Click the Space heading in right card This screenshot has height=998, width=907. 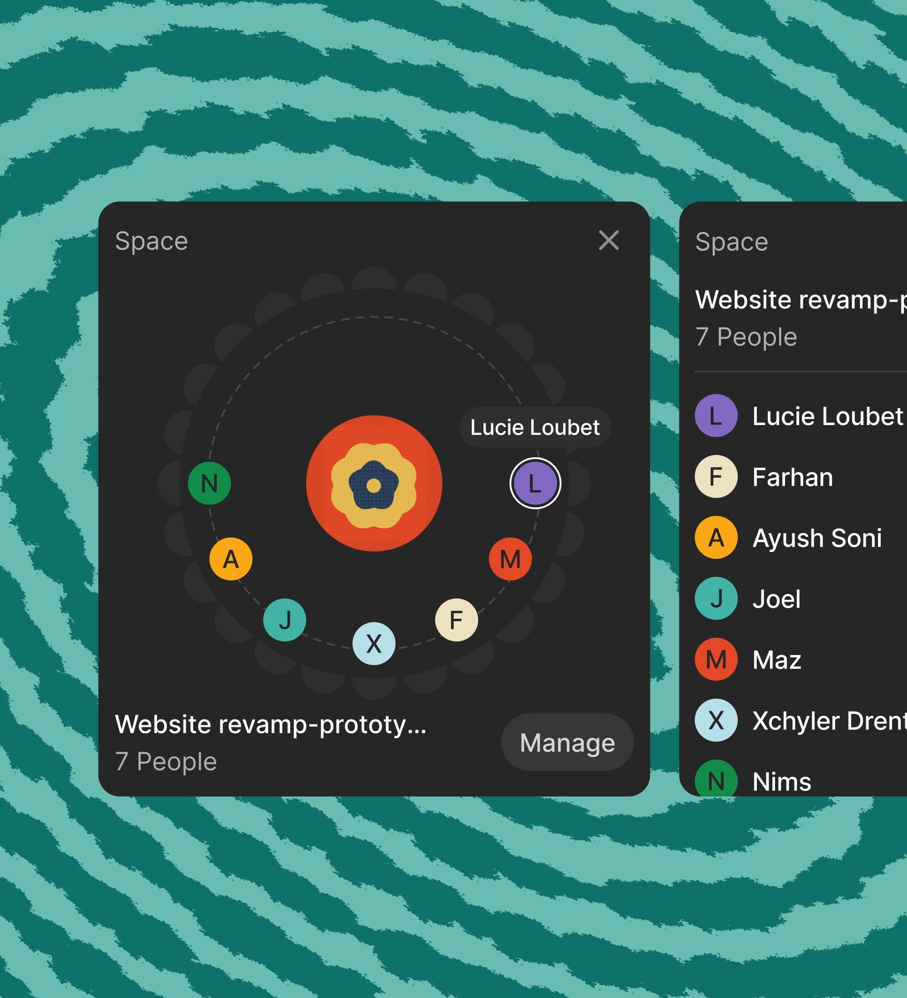(731, 242)
